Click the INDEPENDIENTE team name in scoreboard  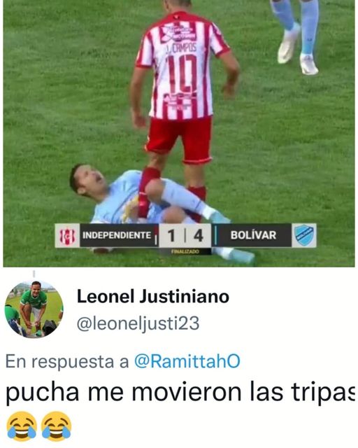pyautogui.click(x=117, y=235)
